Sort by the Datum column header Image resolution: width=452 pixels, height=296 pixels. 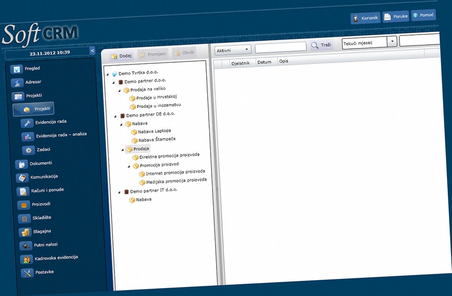point(264,62)
